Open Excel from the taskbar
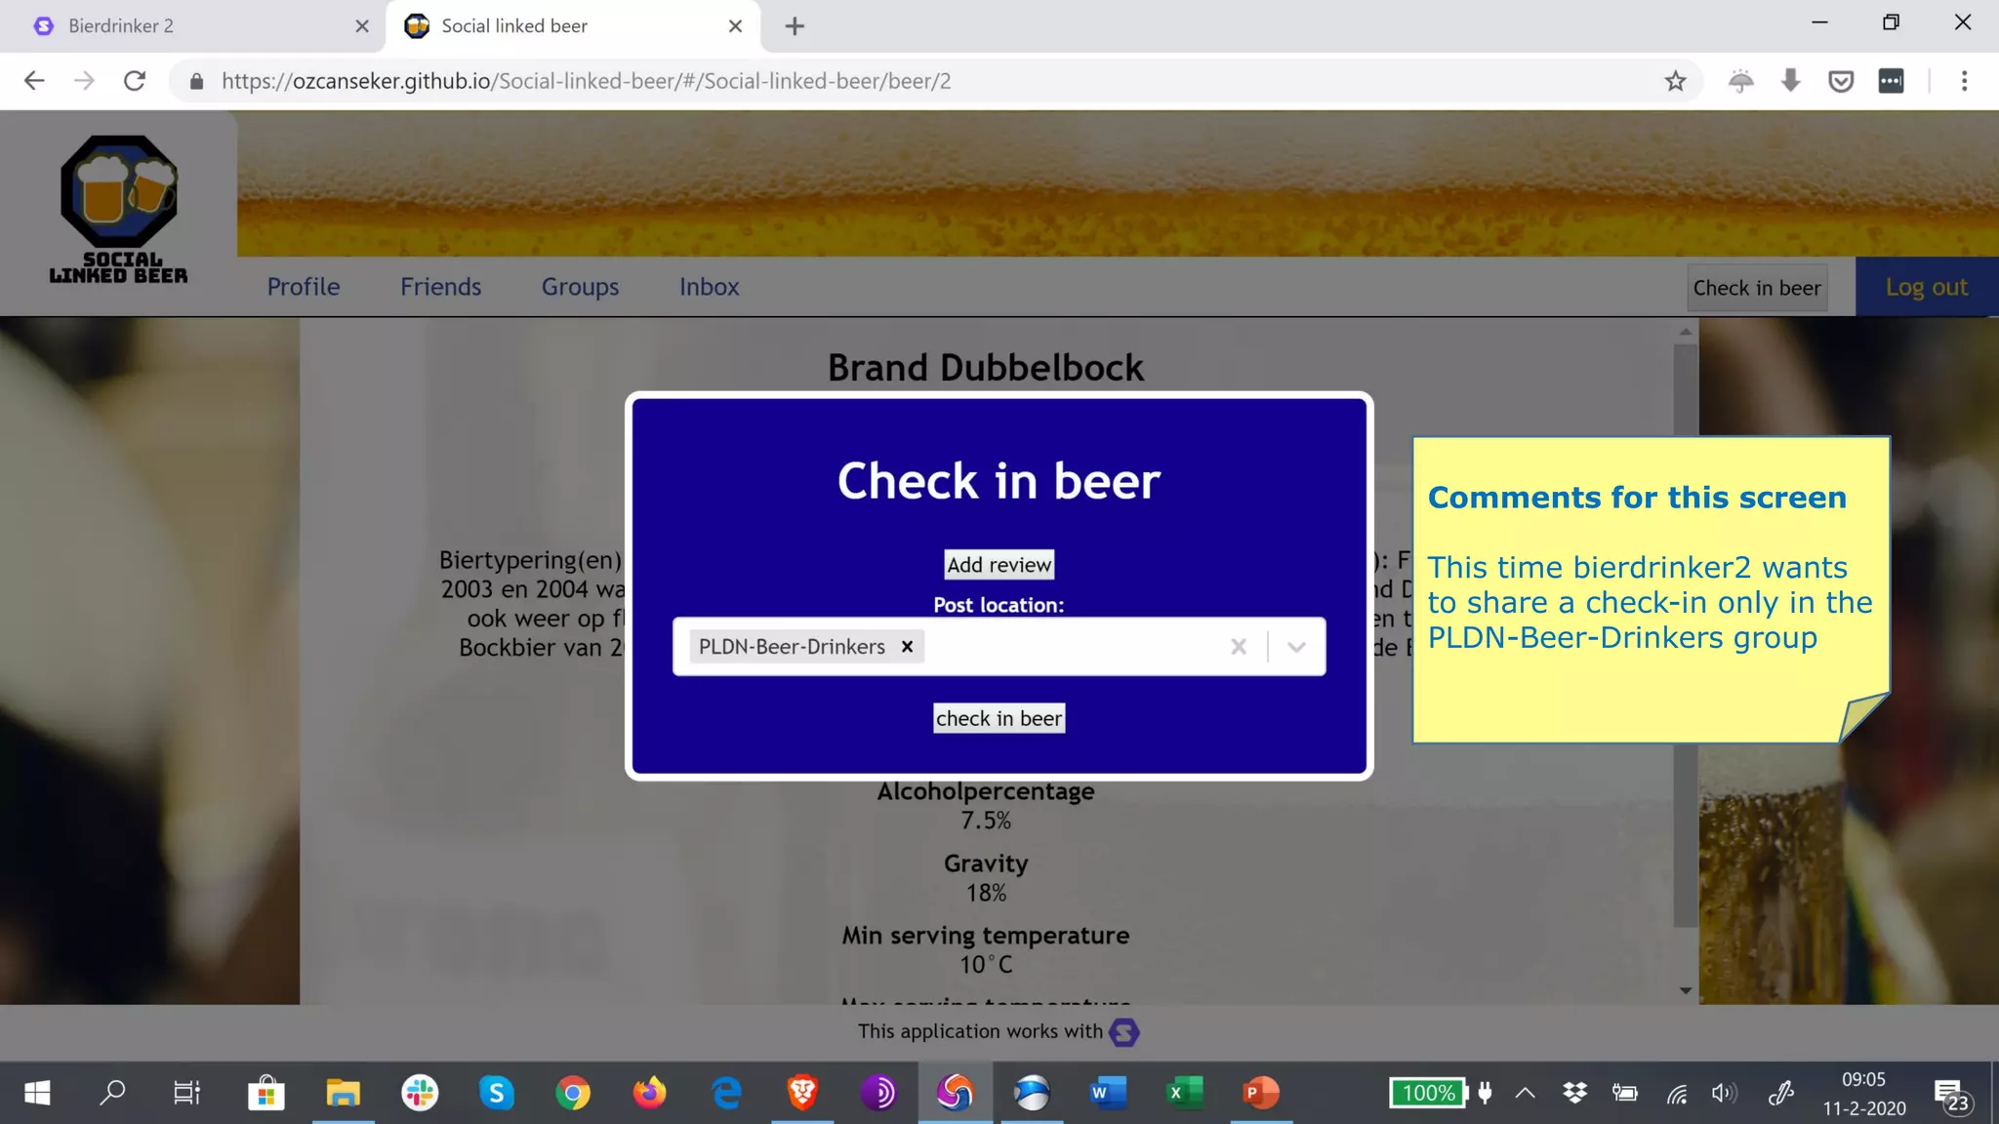This screenshot has width=1999, height=1124. (1185, 1093)
